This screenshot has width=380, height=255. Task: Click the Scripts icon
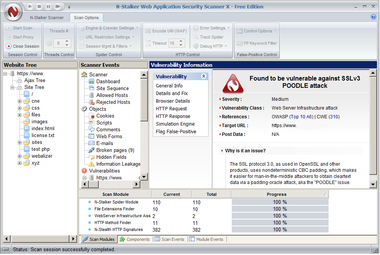(91, 123)
